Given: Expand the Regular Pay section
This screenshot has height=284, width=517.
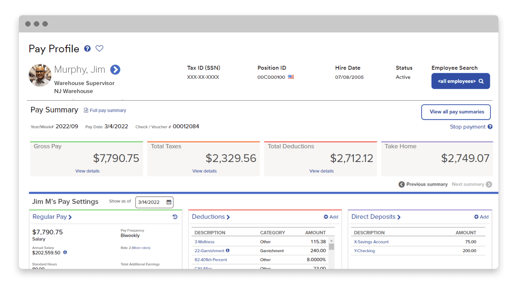Looking at the screenshot, I should point(52,217).
